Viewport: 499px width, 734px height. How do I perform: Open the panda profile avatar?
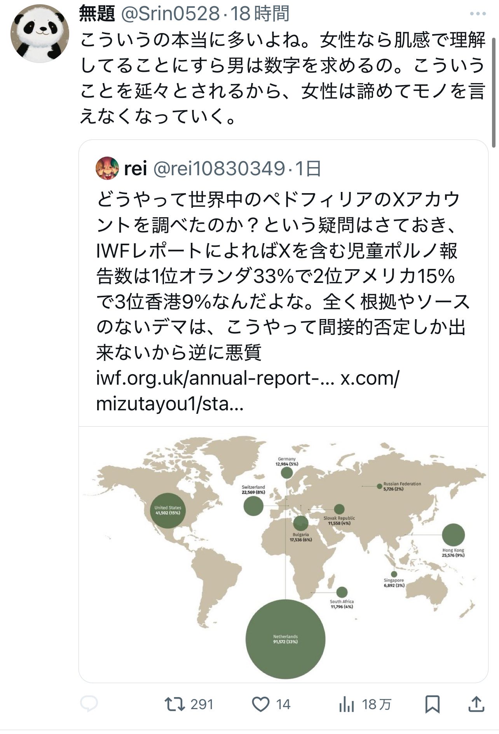click(x=40, y=33)
